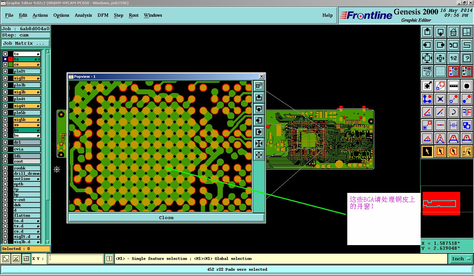Click the exclamation mark button by input
The height and width of the screenshot is (276, 474).
click(109, 259)
